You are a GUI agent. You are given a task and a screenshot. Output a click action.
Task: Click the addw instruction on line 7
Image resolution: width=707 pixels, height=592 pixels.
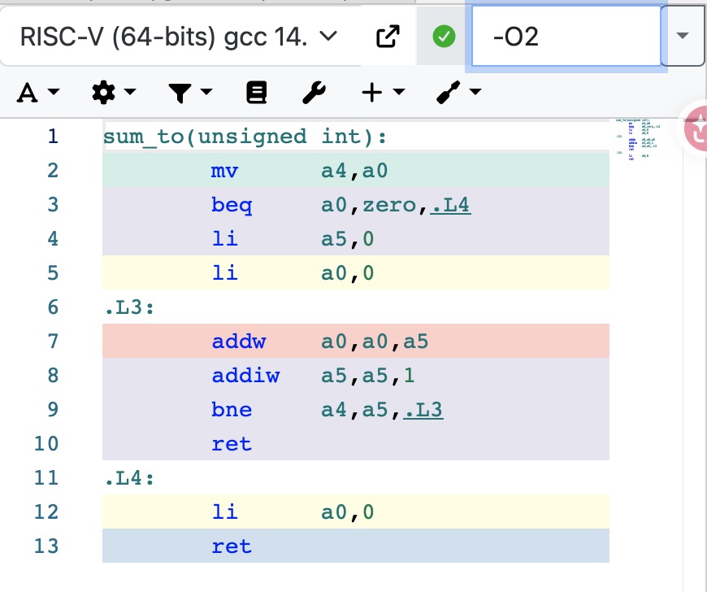click(239, 341)
